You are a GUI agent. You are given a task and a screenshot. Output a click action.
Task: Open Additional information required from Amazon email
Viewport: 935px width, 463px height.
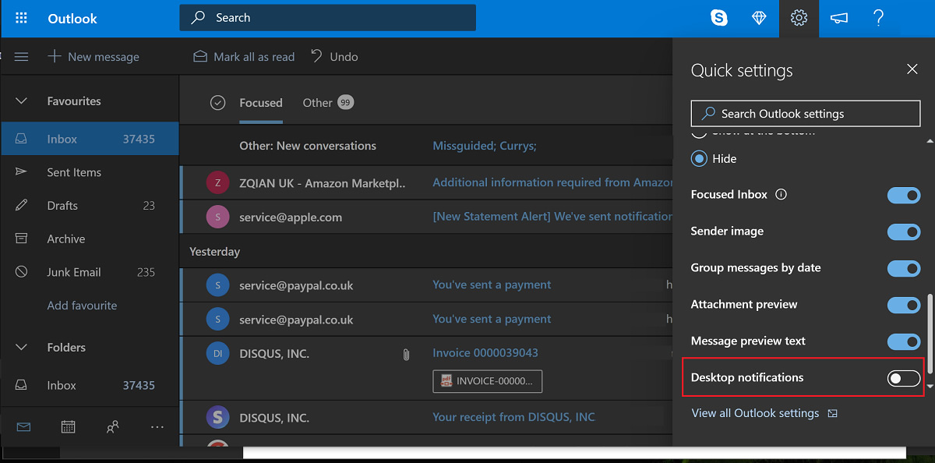pyautogui.click(x=425, y=183)
